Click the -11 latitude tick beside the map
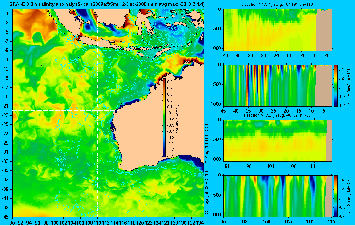The image size is (355, 226). coord(5,60)
